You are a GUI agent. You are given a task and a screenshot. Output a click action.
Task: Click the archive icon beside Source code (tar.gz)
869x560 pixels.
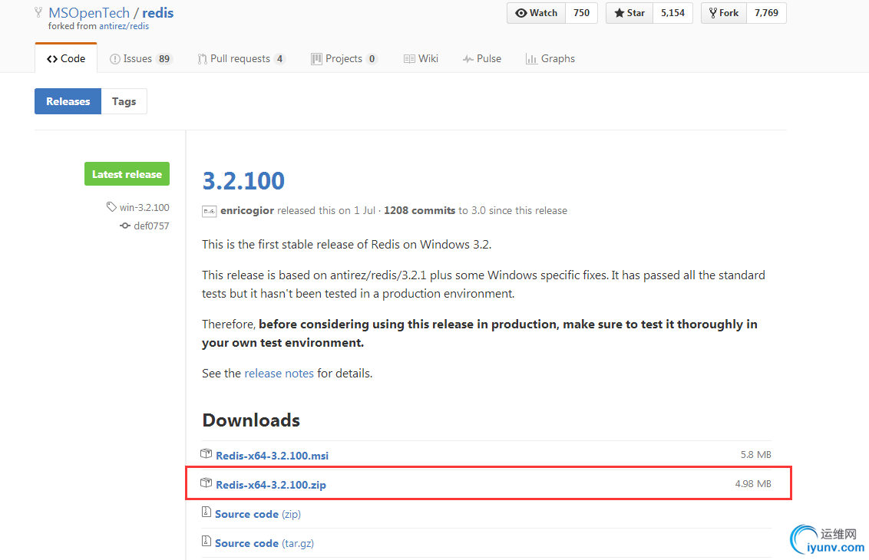[207, 541]
